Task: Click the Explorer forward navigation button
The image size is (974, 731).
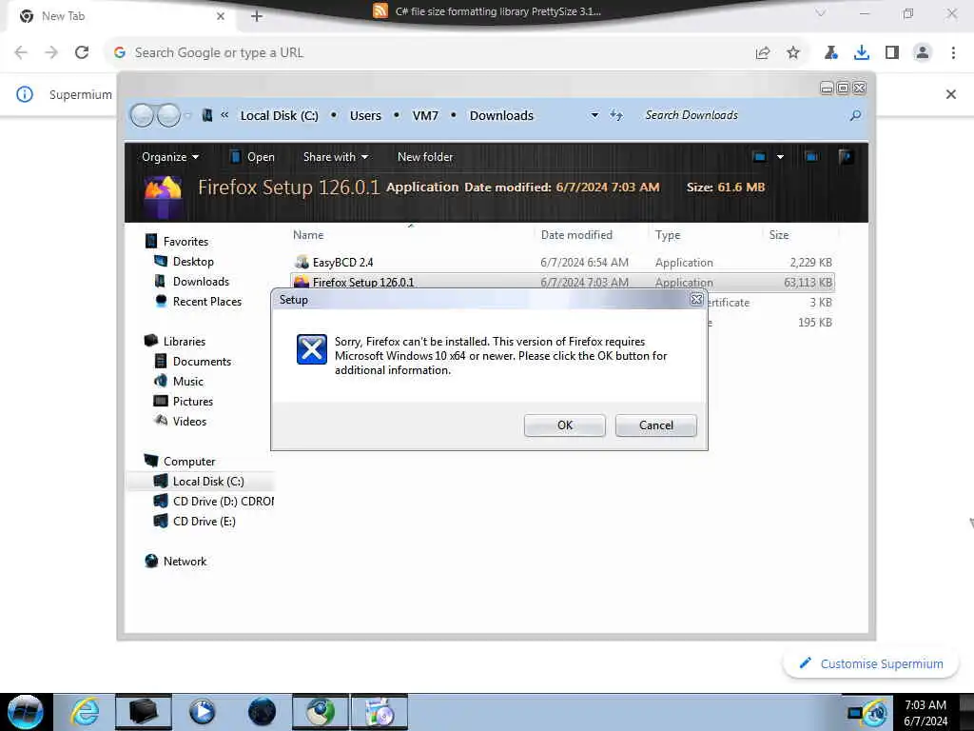Action: (x=168, y=115)
